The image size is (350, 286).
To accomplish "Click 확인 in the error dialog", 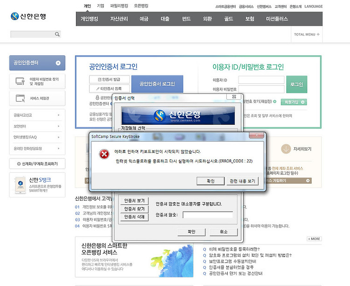I will pyautogui.click(x=210, y=181).
